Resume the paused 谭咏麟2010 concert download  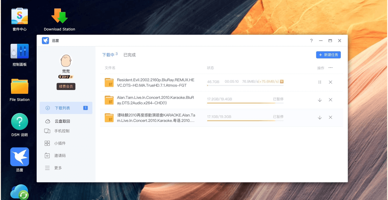pos(319,117)
